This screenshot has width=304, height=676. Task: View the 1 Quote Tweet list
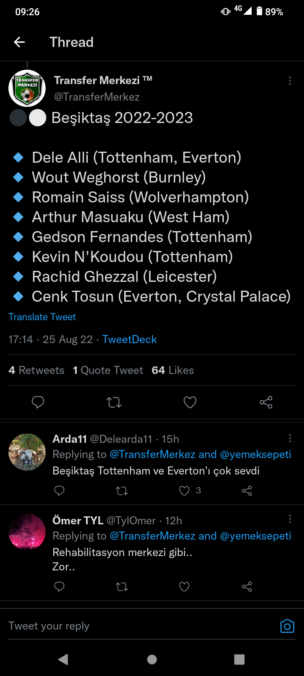coord(108,370)
